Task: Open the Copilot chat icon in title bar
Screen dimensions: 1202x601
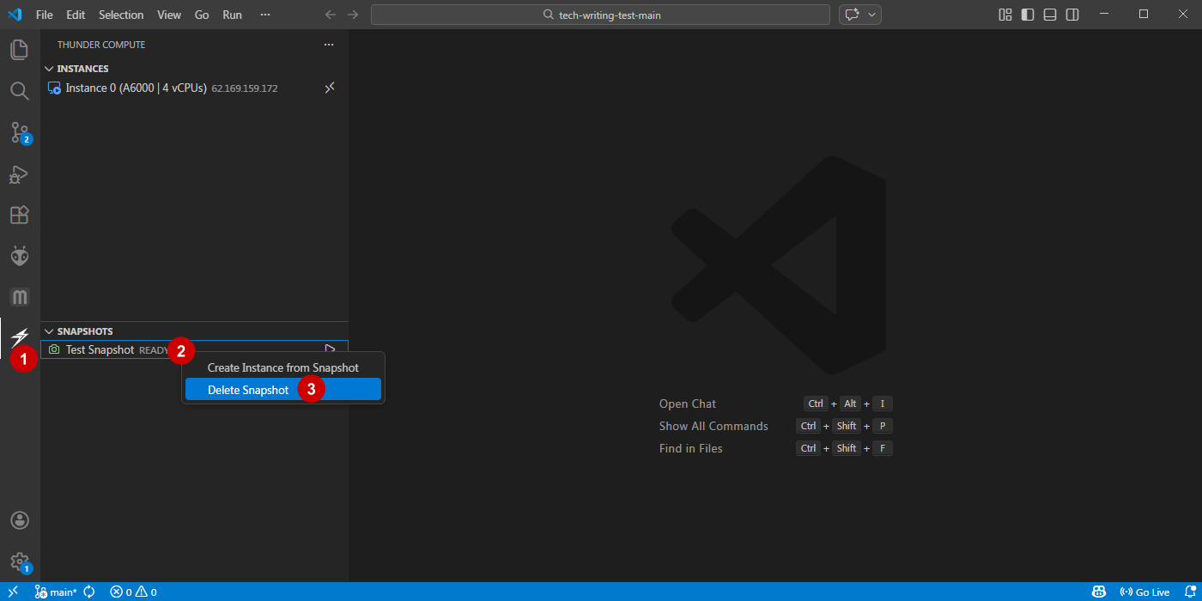Action: tap(853, 15)
